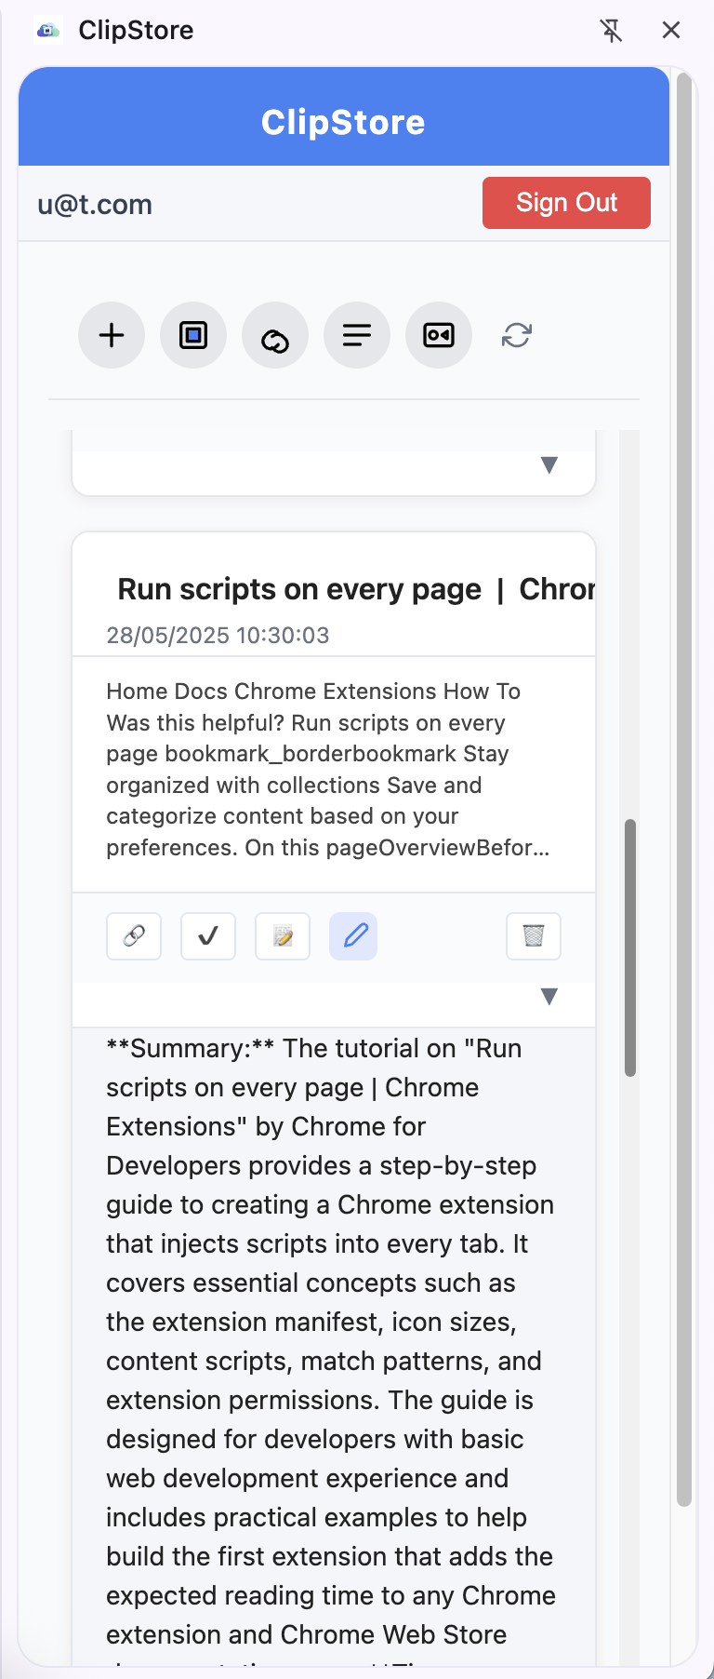Click the 28/05/2025 10:30:03 timestamp
The image size is (714, 1679).
(x=218, y=636)
